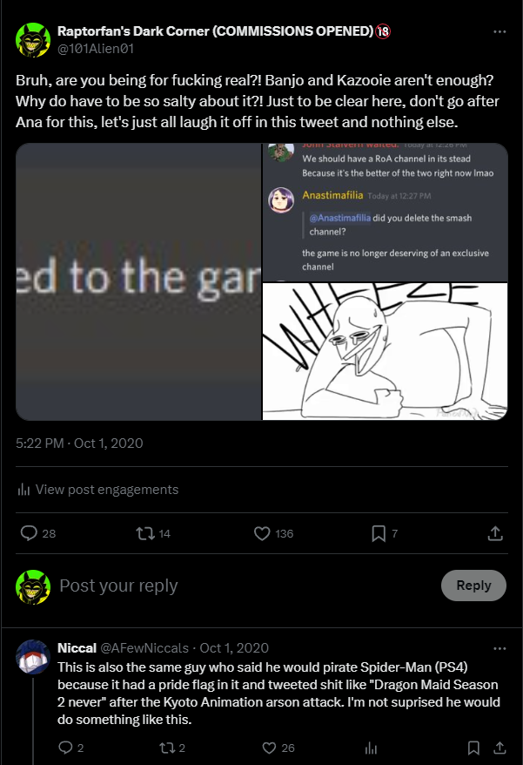Open the Anastimafilia Discord chat screenshot

click(385, 212)
